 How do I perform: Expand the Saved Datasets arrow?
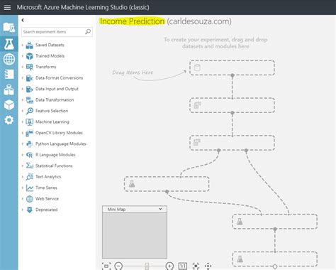click(23, 45)
